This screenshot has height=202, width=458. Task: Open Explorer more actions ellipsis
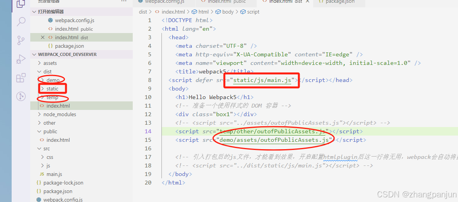click(124, 2)
